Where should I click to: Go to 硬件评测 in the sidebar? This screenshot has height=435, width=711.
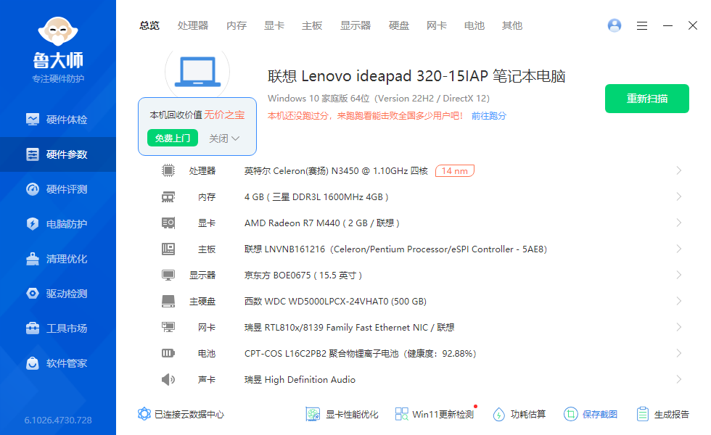click(57, 189)
